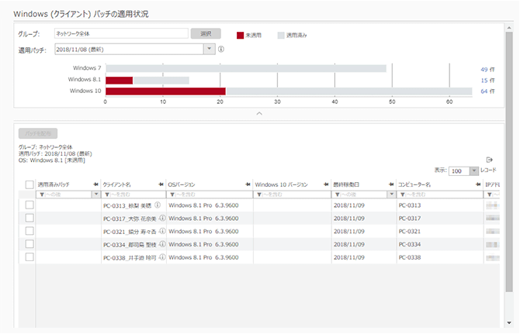This screenshot has width=520, height=334.
Task: Open info icon for PC-0317 client
Action: point(162,219)
